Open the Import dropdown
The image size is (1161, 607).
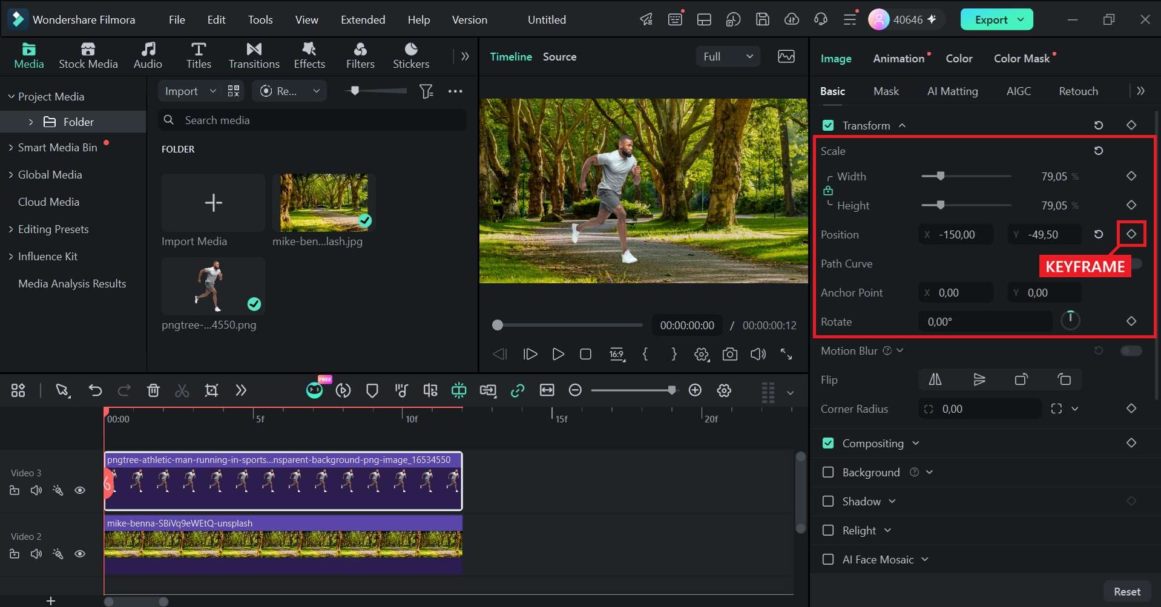pos(190,91)
